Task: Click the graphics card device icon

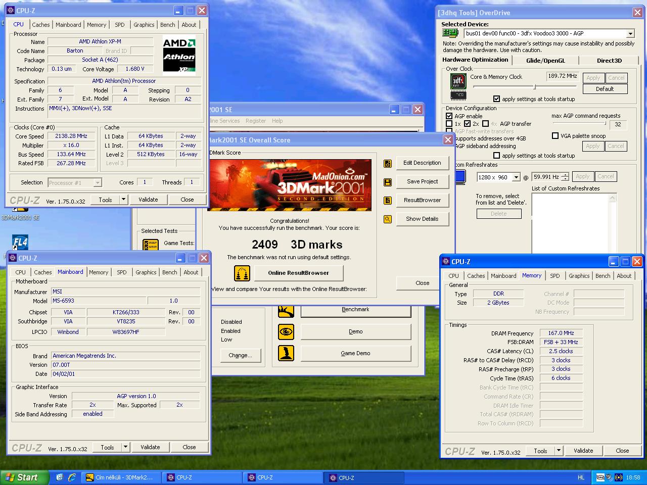Action: coord(450,33)
